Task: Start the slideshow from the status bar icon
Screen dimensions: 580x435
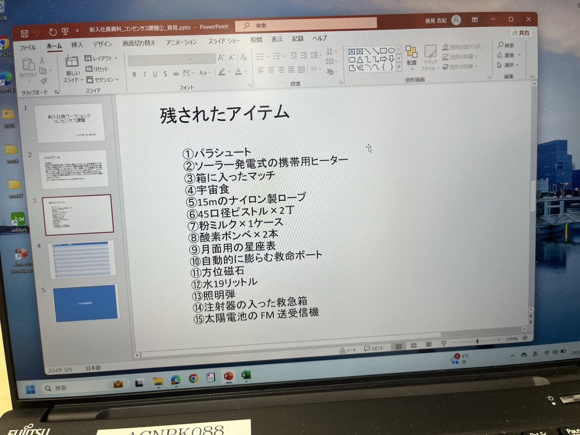Action: coord(443,343)
